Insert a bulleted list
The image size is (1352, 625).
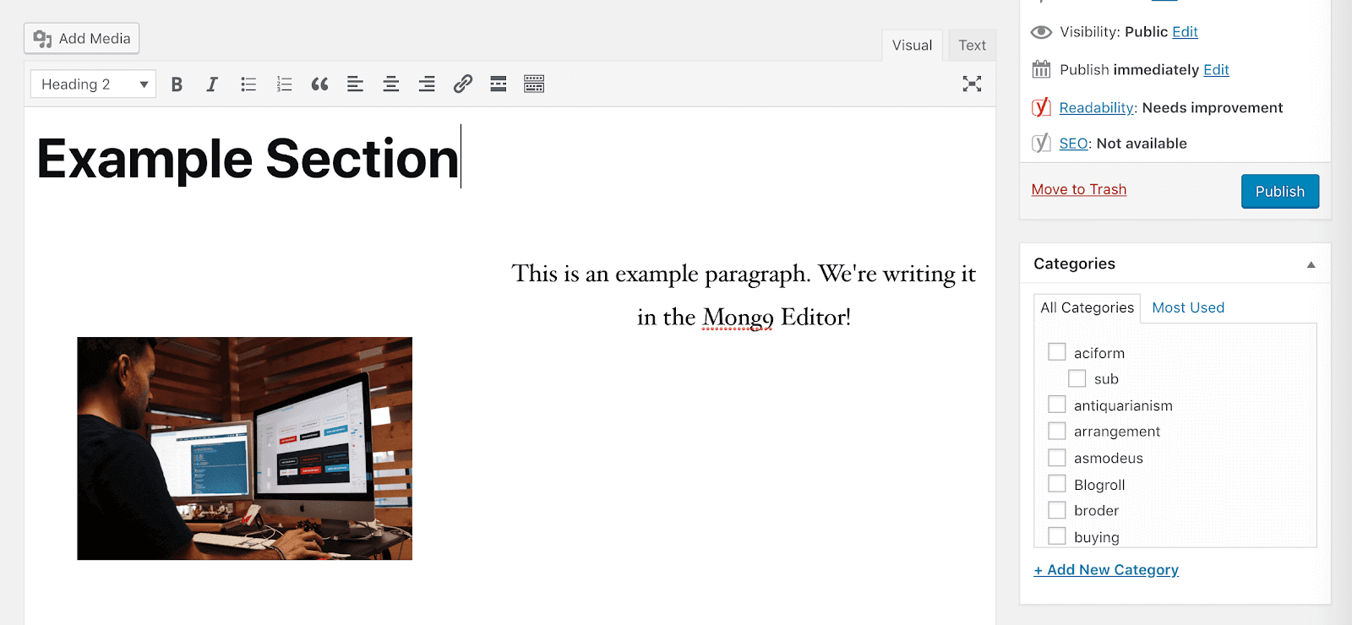point(248,84)
